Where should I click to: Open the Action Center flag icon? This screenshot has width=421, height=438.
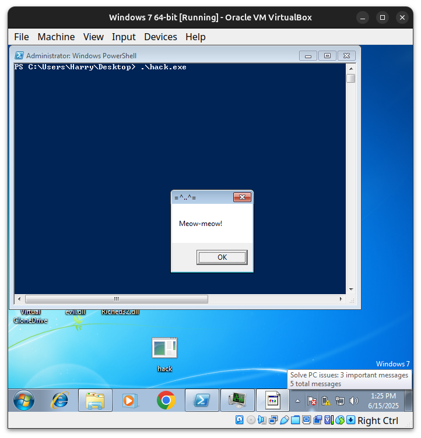pyautogui.click(x=311, y=401)
